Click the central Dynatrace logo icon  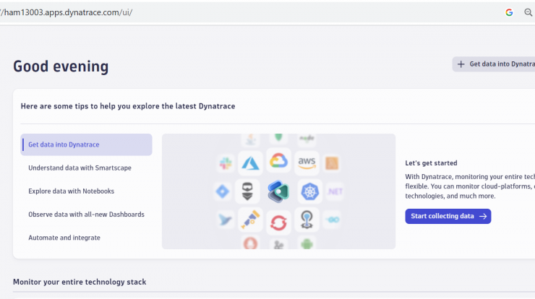pyautogui.click(x=278, y=191)
